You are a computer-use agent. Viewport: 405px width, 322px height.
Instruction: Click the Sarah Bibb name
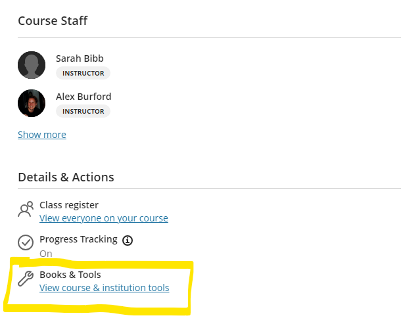coord(80,58)
